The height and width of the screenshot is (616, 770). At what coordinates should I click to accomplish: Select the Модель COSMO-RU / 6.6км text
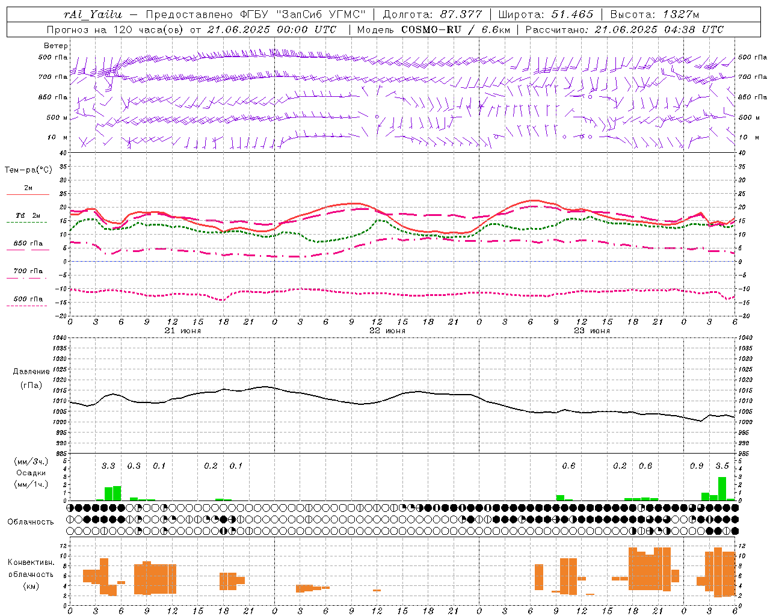(x=433, y=29)
